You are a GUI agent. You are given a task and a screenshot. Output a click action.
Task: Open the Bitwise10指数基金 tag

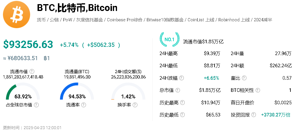tap(165, 20)
